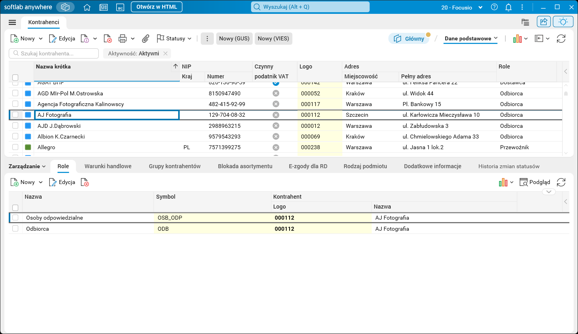The width and height of the screenshot is (578, 334).
Task: Click the share icon in top right
Action: click(x=543, y=22)
